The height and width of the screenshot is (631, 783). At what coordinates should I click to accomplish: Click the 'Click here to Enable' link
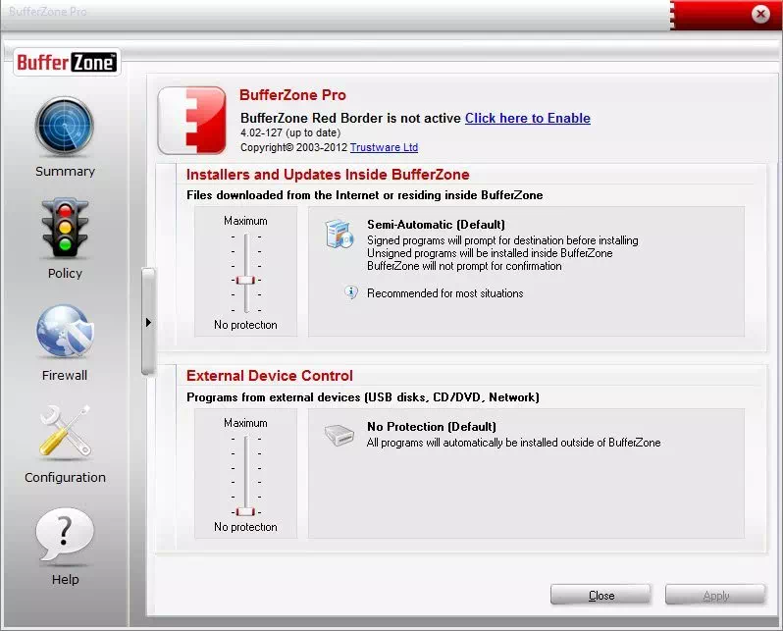coord(527,119)
